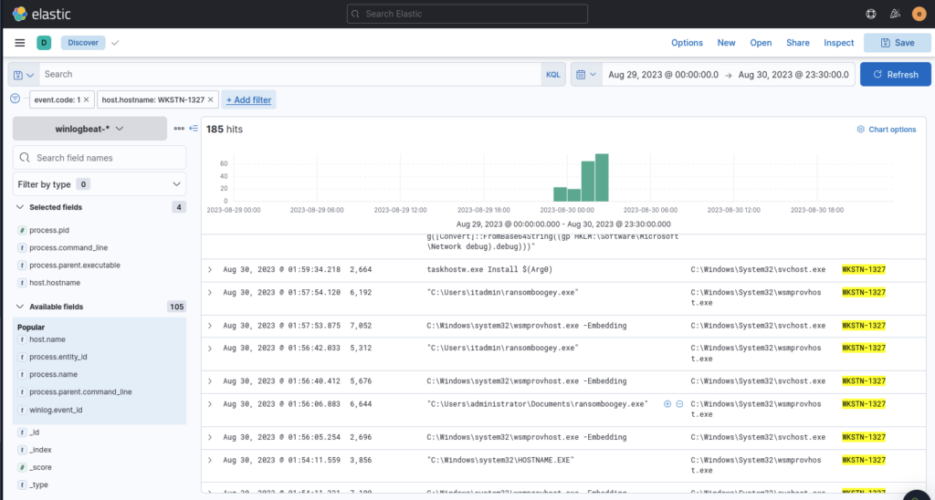The width and height of the screenshot is (935, 500).
Task: Toggle the main navigation hamburger menu
Action: [20, 43]
